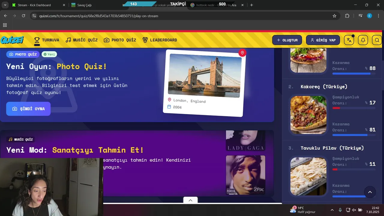The width and height of the screenshot is (384, 216).
Task: Open the Leaderboard menu item
Action: (160, 40)
